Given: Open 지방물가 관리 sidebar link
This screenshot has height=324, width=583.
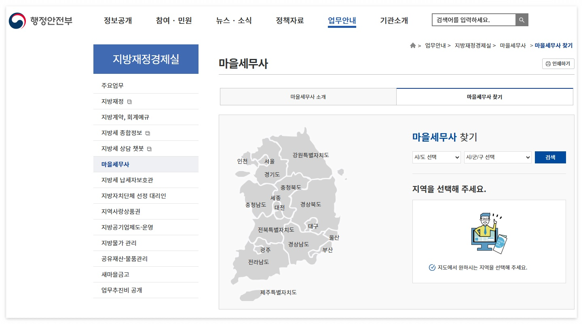Looking at the screenshot, I should 146,243.
